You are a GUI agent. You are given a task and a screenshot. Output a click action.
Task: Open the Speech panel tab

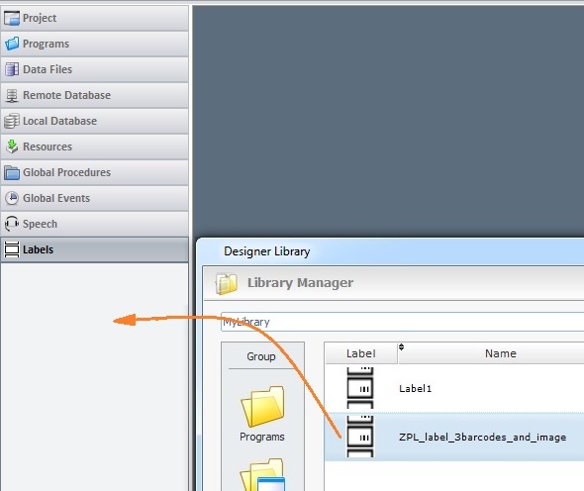tap(95, 224)
